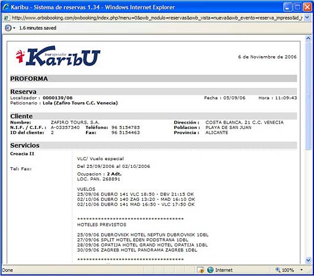Click the round minutes-saved toolbar icon
The width and height of the screenshot is (314, 276).
pos(8,28)
